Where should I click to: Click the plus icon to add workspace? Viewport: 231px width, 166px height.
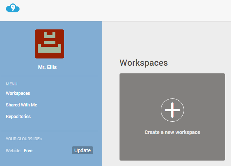[x=172, y=110]
